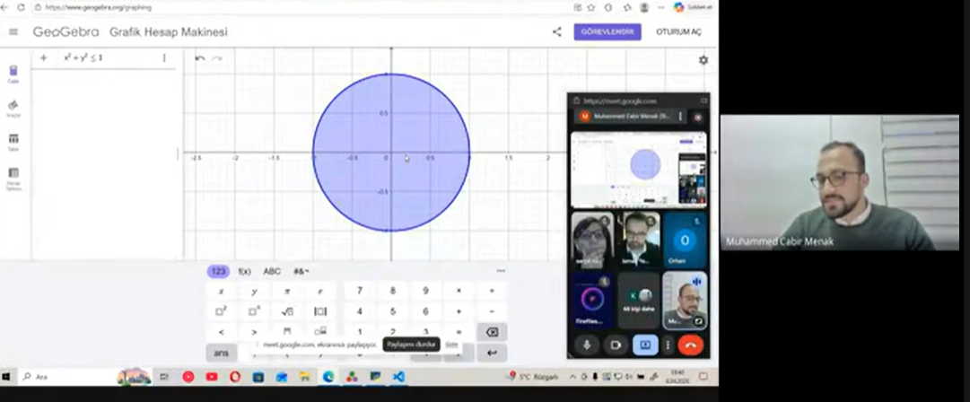970x402 pixels.
Task: Toggle the microphone in the Meet popup
Action: (587, 345)
